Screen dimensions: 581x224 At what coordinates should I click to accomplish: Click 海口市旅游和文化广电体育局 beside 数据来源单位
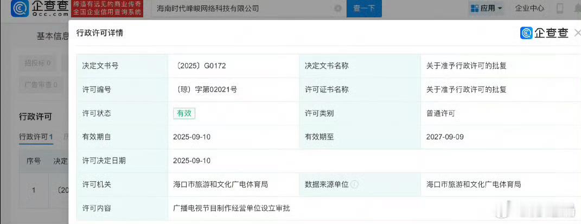point(474,184)
